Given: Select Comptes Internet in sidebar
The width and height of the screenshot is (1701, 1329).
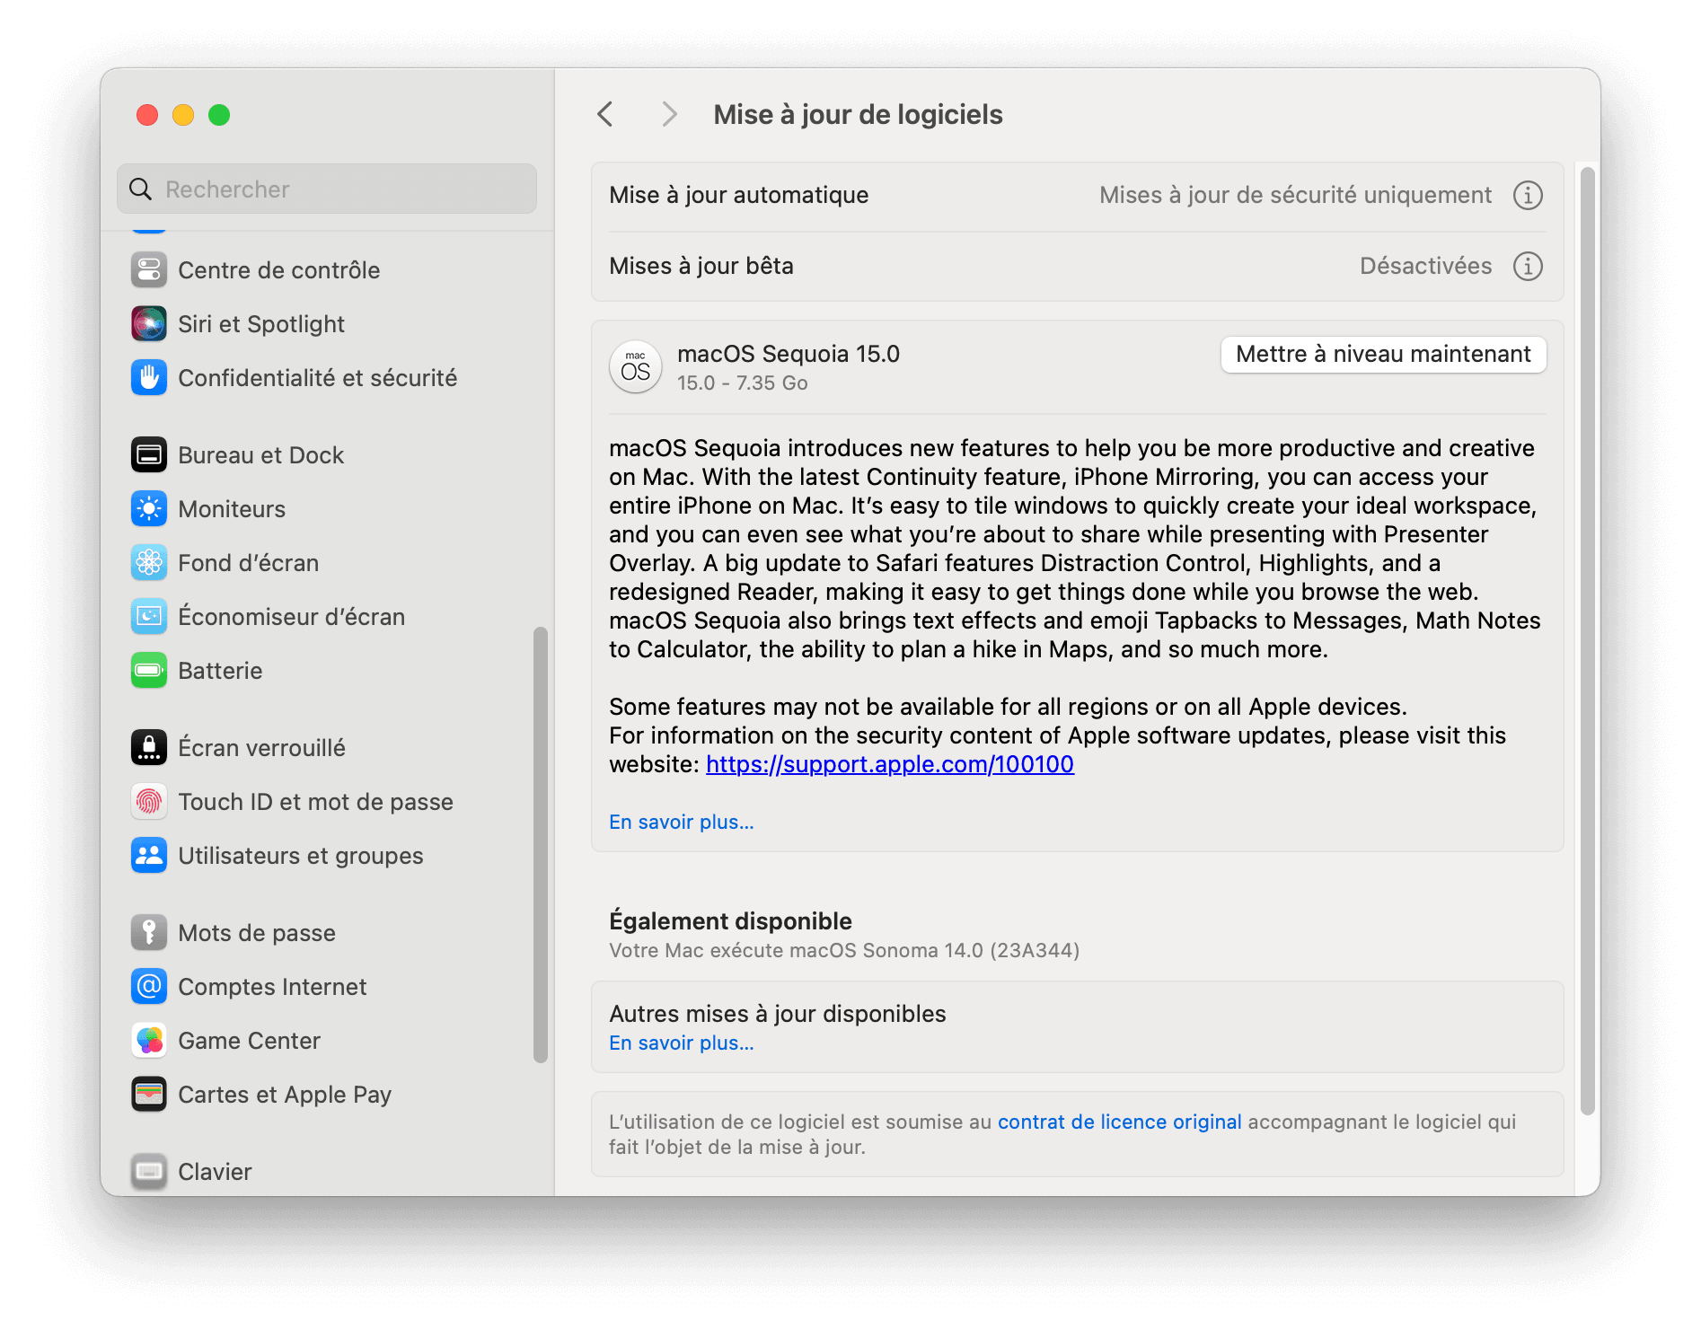Looking at the screenshot, I should click(327, 987).
